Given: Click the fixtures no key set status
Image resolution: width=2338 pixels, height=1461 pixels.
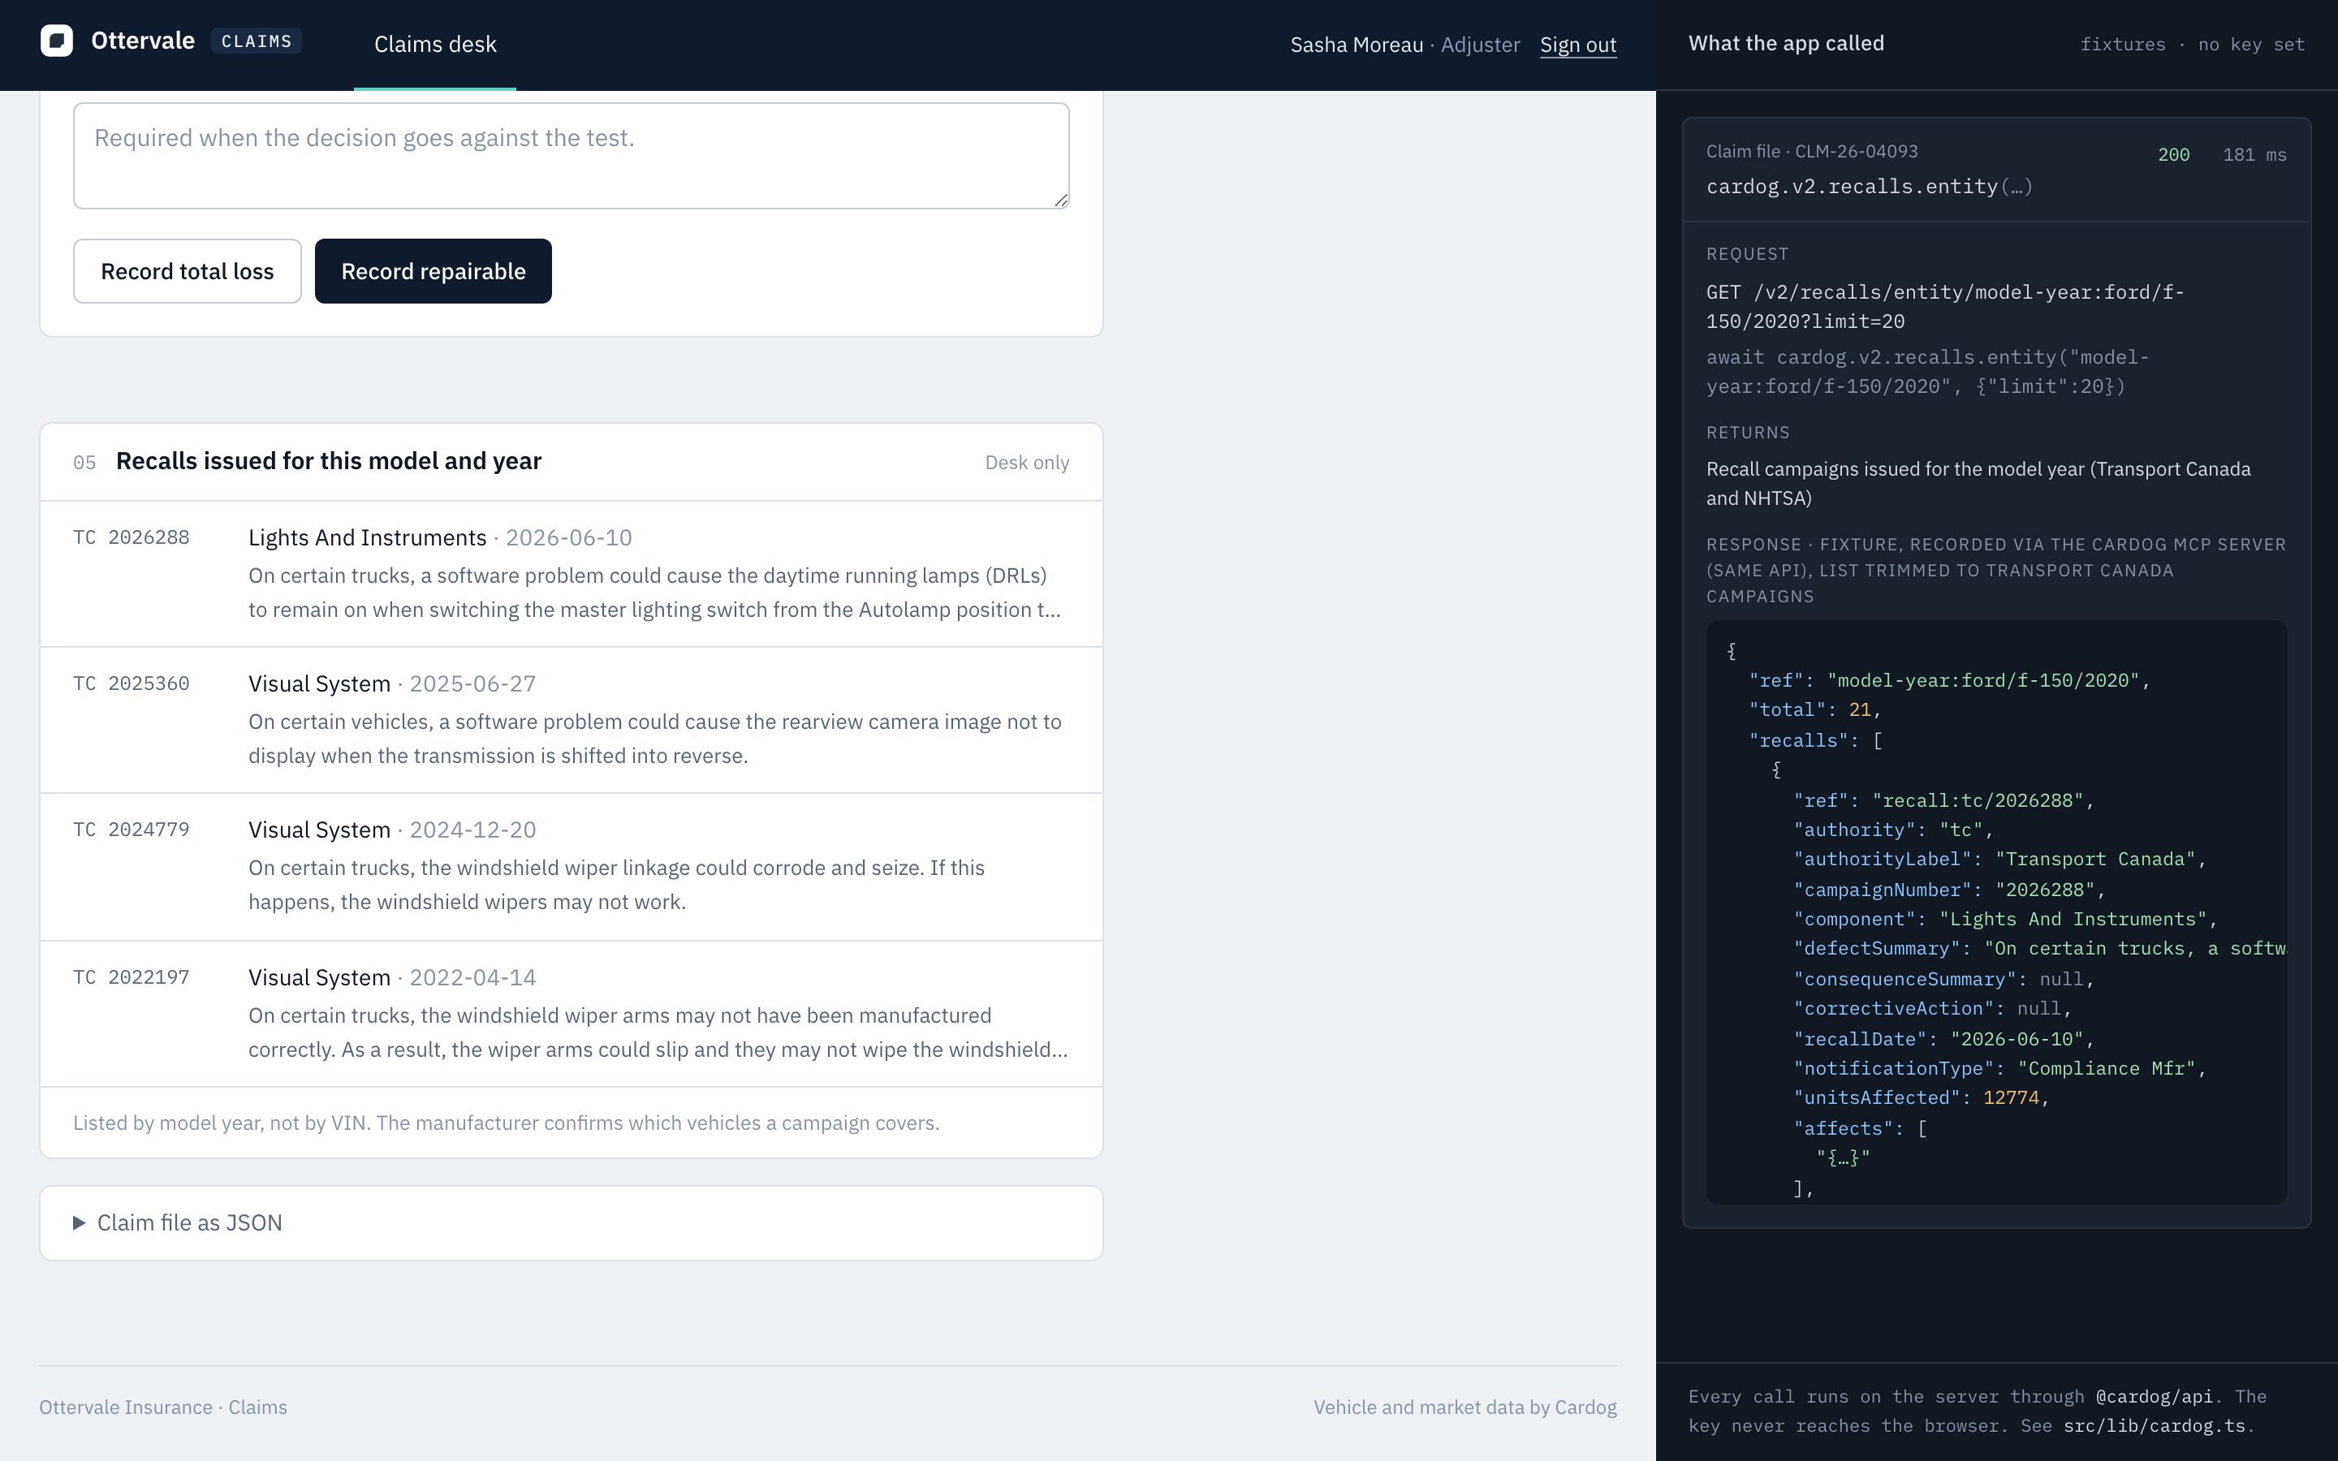Looking at the screenshot, I should point(2192,45).
